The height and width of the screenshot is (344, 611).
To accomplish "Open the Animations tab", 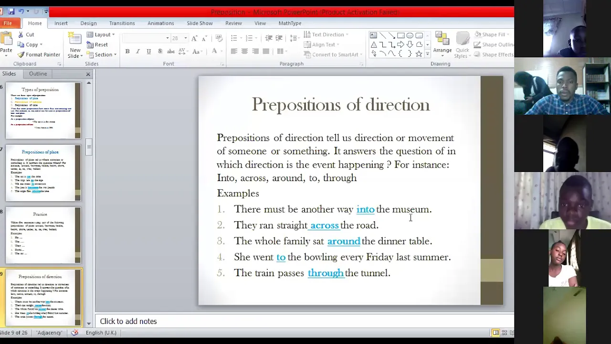I will pyautogui.click(x=161, y=23).
